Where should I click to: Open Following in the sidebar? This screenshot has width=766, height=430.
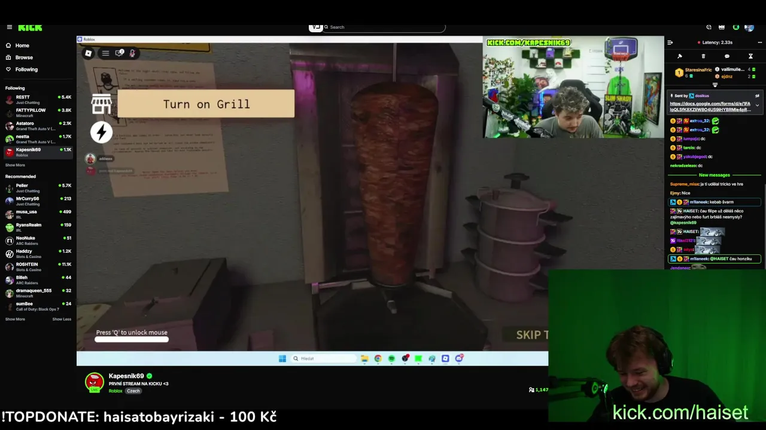[26, 69]
